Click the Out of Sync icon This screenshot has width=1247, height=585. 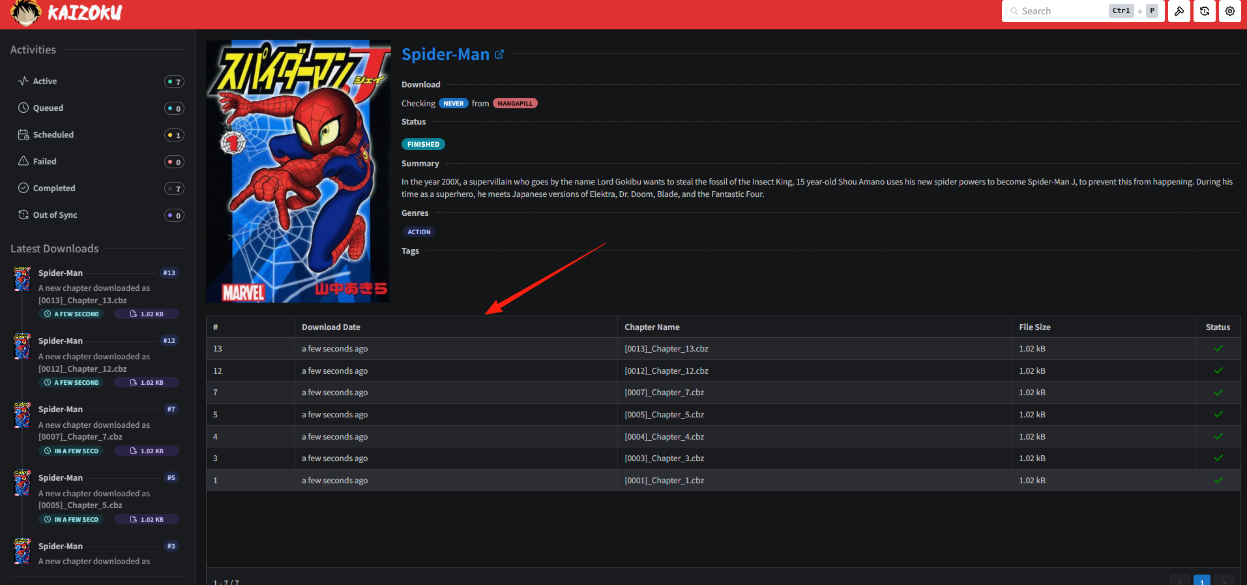[x=23, y=215]
